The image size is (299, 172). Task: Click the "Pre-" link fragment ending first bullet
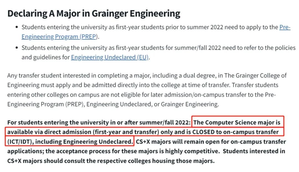(x=285, y=27)
